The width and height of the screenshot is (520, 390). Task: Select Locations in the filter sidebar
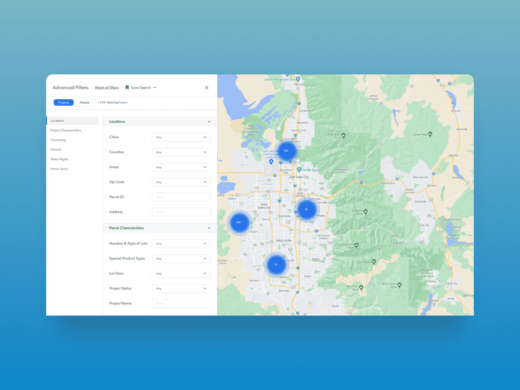[x=73, y=121]
